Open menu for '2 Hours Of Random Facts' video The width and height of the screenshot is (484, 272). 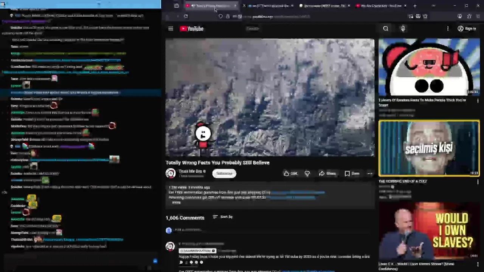478,101
